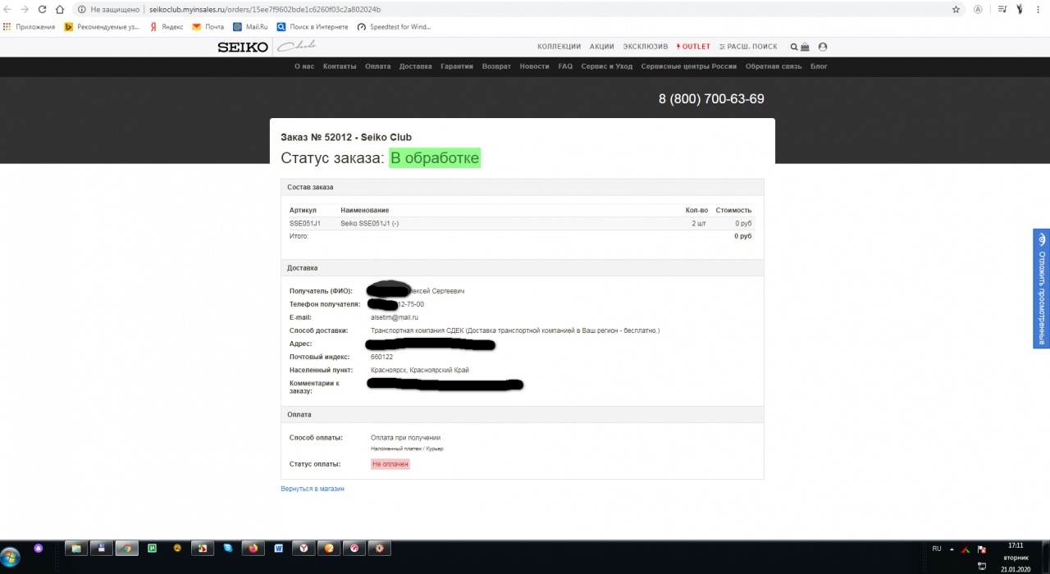Open Сервисные центры России page
The image size is (1050, 574).
(x=688, y=66)
